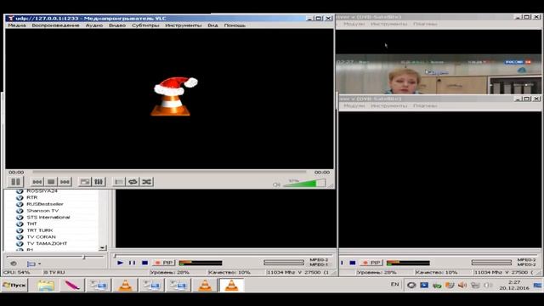Viewport: 544px width, 306px height.
Task: Open the Воспроизведение menu
Action: click(55, 25)
